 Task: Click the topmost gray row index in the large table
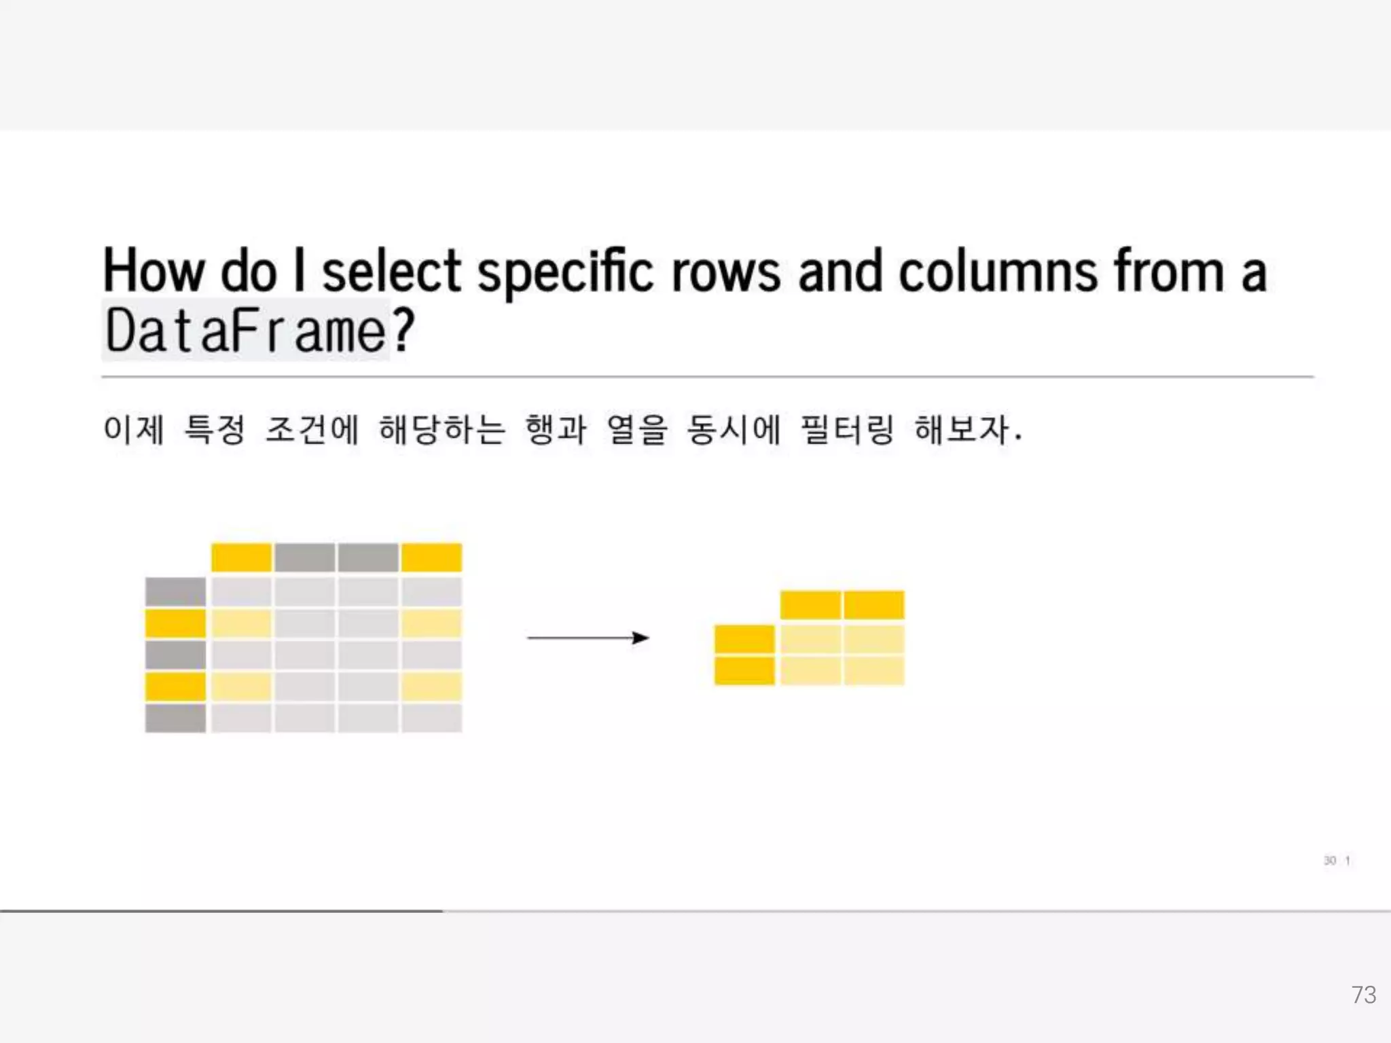(x=175, y=591)
